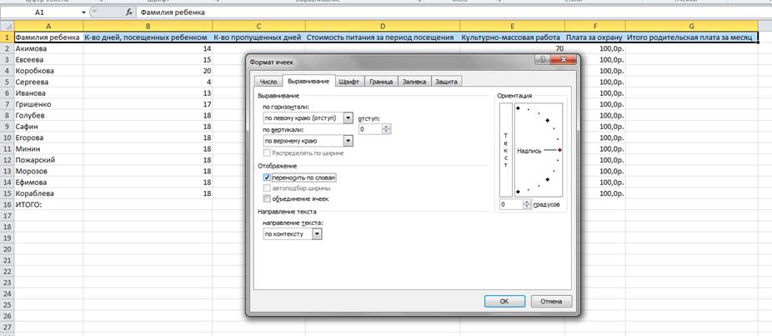
Task: Expand the по горизонтали alignment dropdown
Action: pyautogui.click(x=348, y=118)
